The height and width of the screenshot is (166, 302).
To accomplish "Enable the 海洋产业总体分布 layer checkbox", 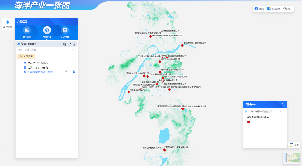I will click(x=74, y=63).
